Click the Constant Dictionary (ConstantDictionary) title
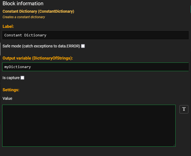191x156 pixels. click(x=38, y=11)
